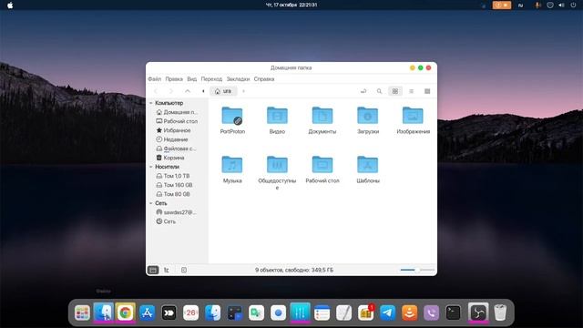Open Файловая система in sidebar
583x328 pixels.
[177, 149]
